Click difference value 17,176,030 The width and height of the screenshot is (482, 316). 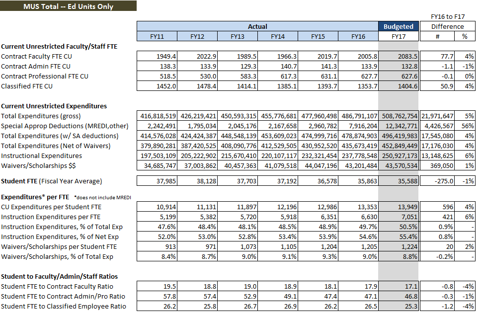tap(437, 146)
